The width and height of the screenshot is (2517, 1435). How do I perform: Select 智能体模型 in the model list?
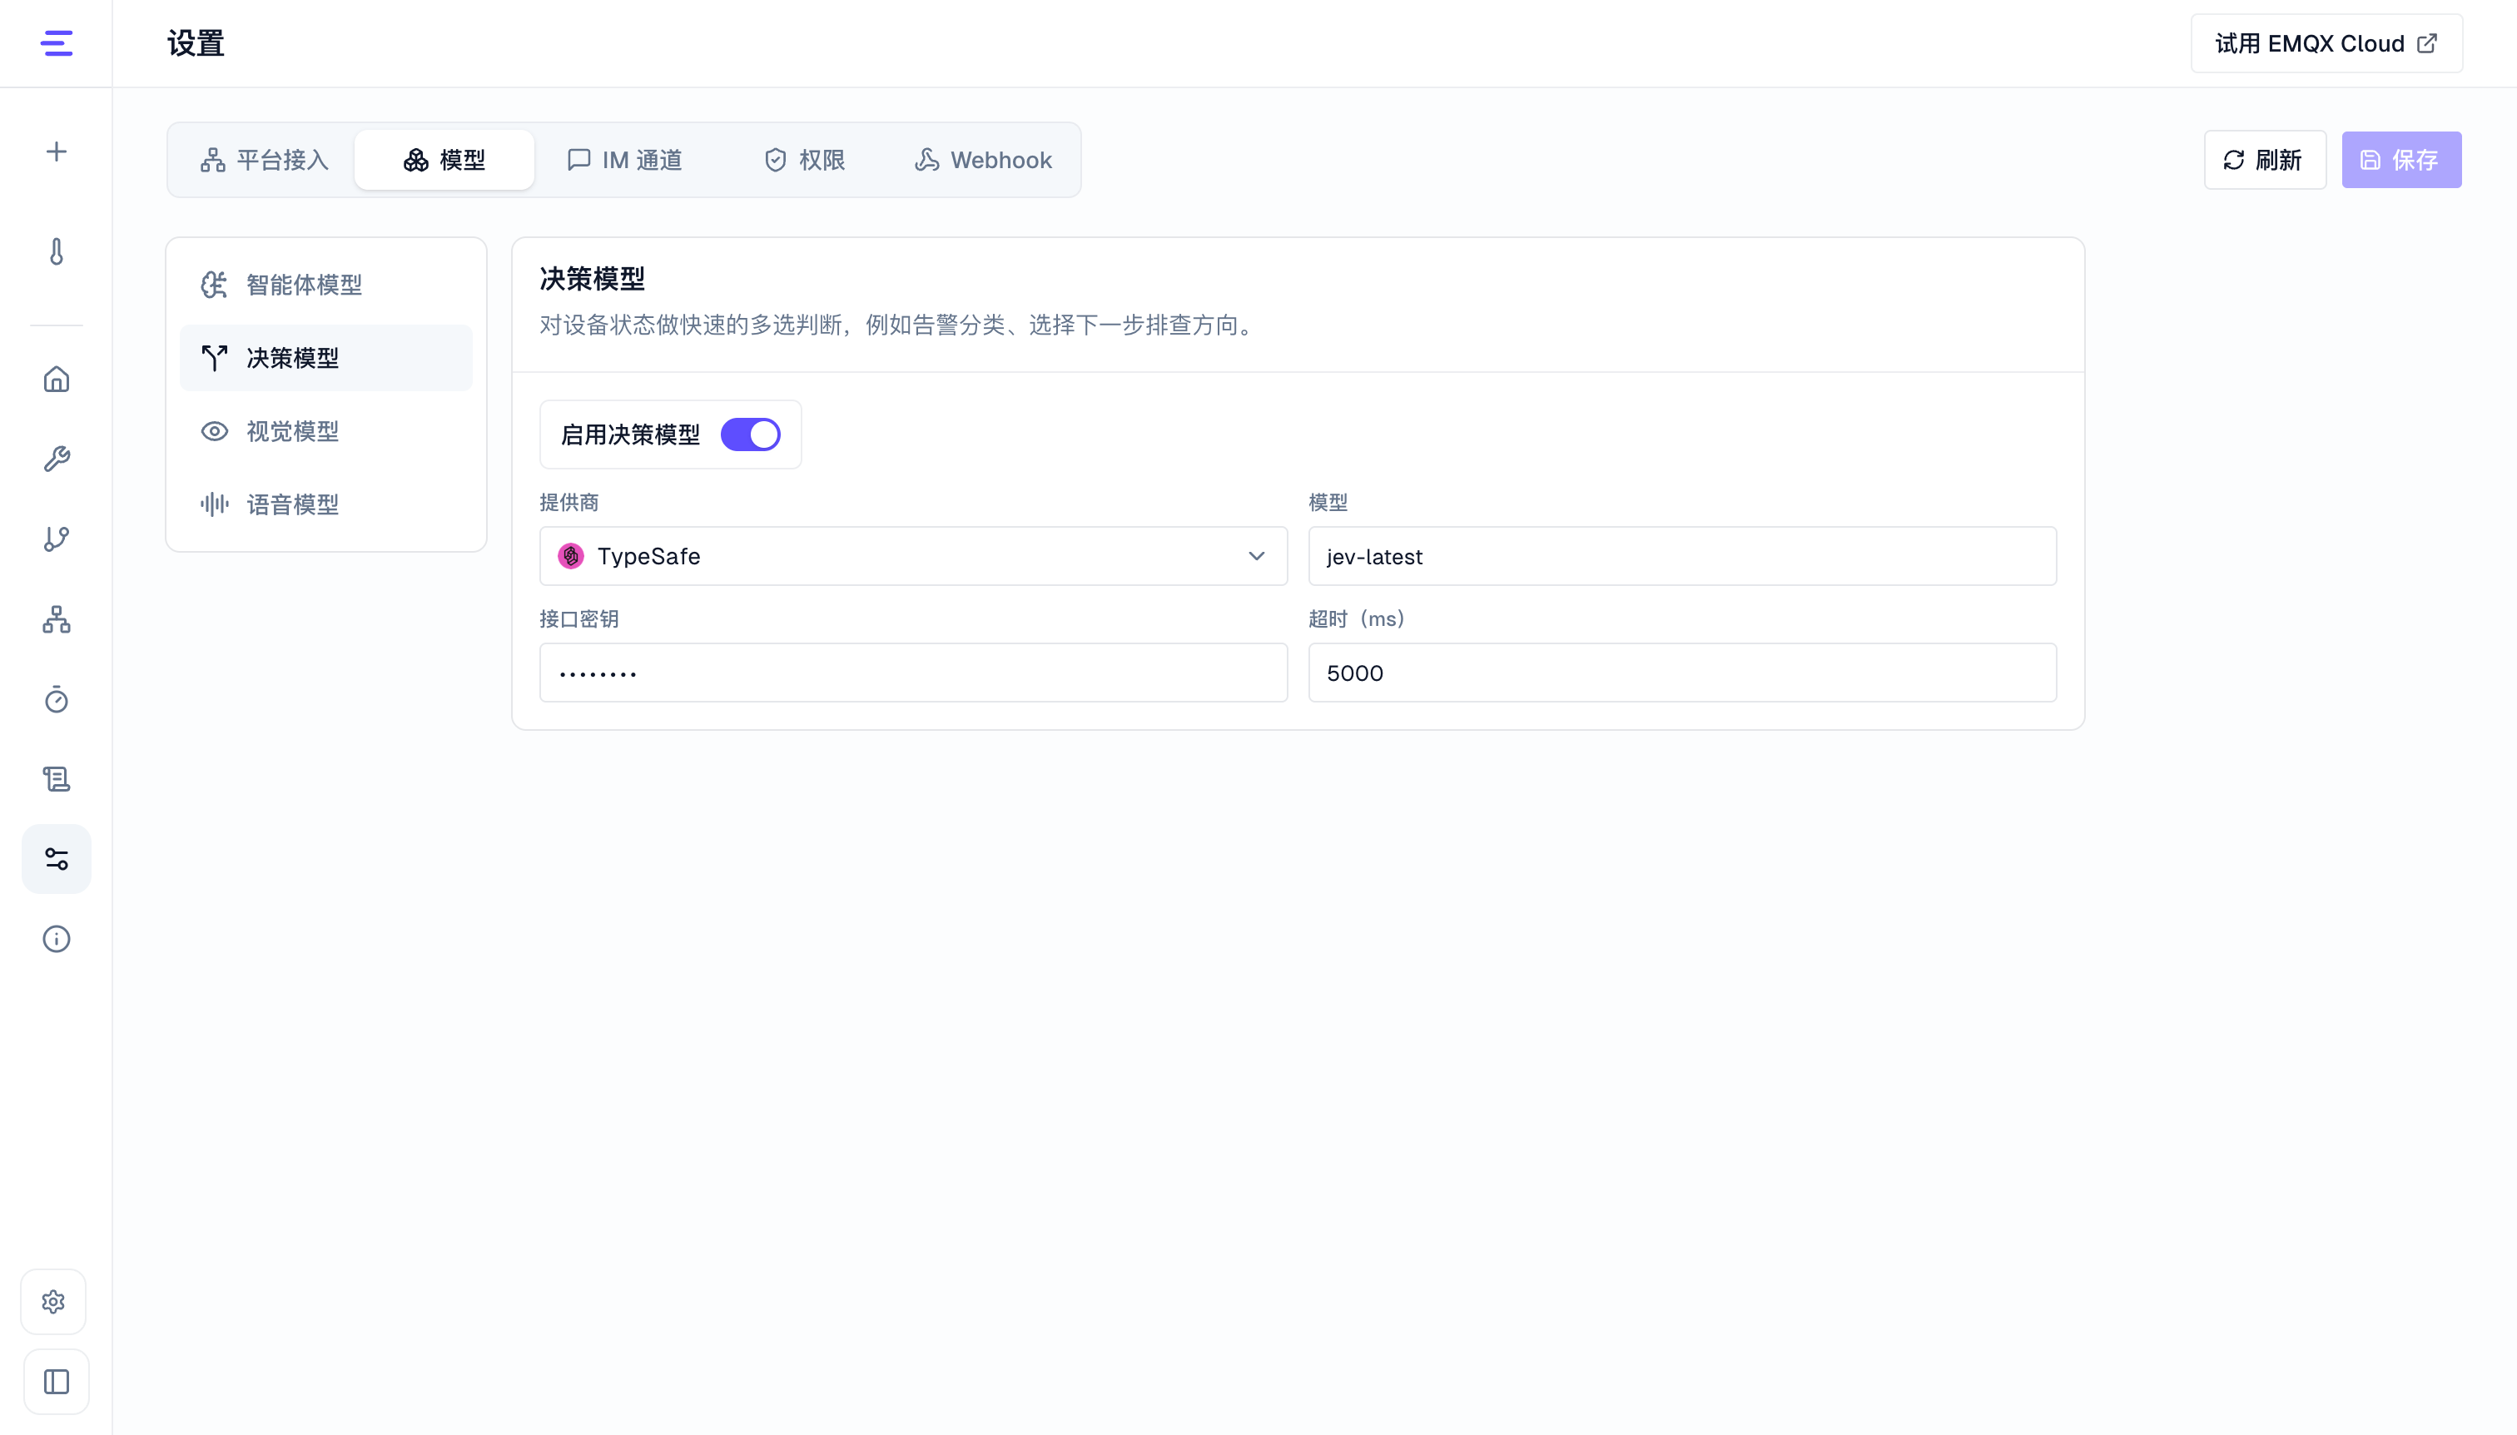point(326,285)
